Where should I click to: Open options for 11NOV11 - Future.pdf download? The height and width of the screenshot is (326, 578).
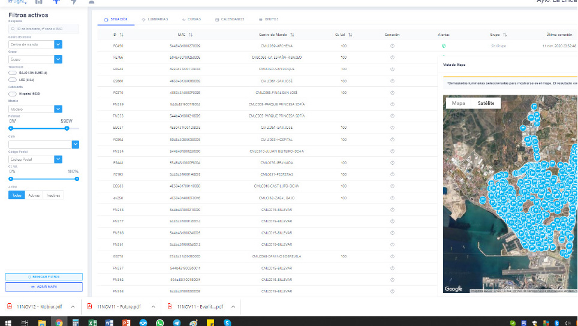coord(153,307)
